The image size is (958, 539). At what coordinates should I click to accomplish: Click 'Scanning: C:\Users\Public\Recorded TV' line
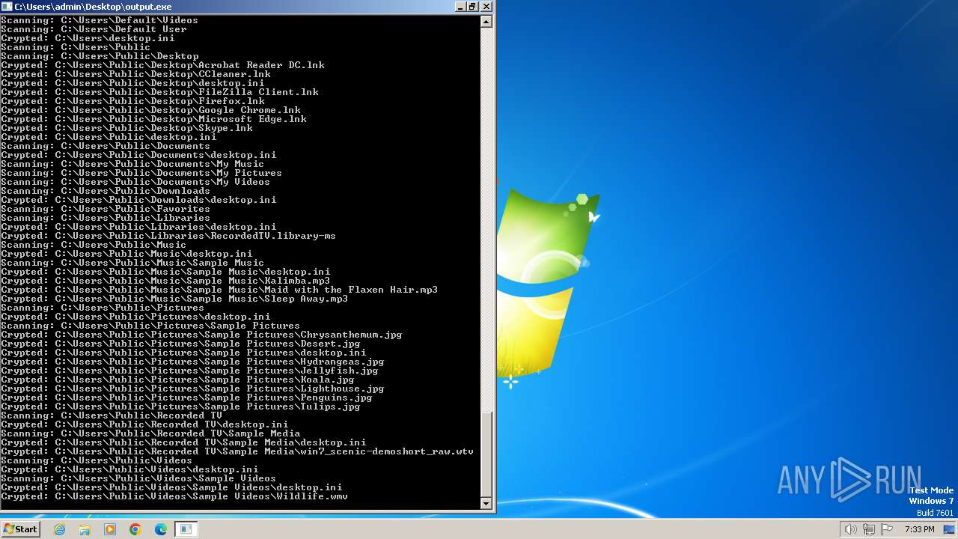[112, 415]
